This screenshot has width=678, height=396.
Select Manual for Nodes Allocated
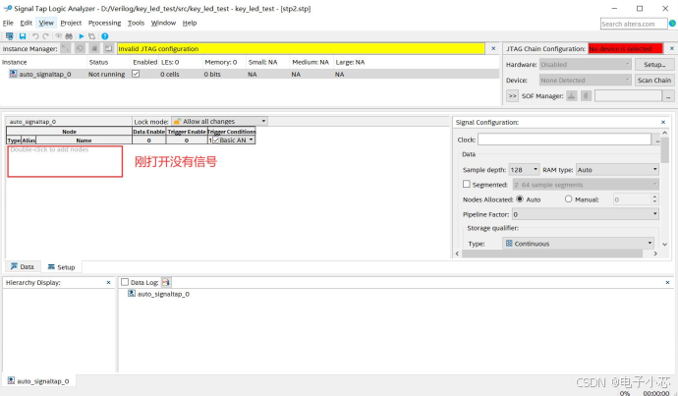pos(568,199)
